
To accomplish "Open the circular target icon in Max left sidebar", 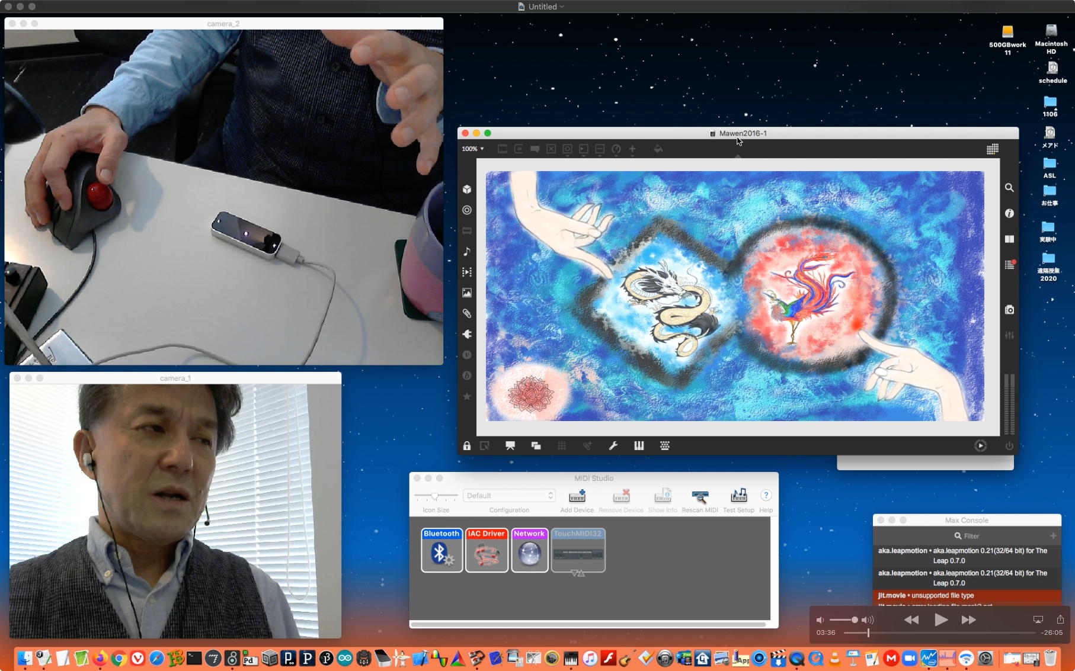I will [x=467, y=210].
